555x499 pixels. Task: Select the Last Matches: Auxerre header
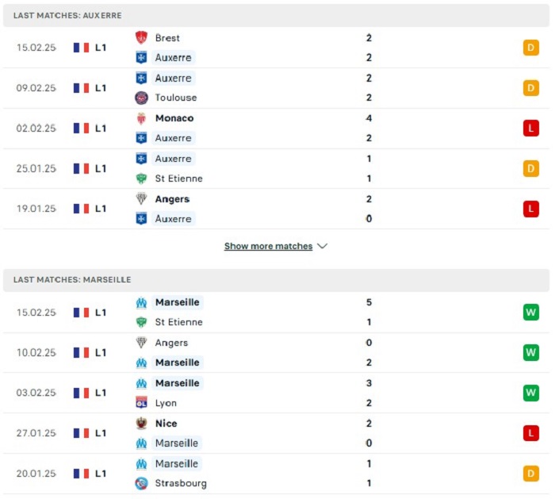tap(276, 16)
